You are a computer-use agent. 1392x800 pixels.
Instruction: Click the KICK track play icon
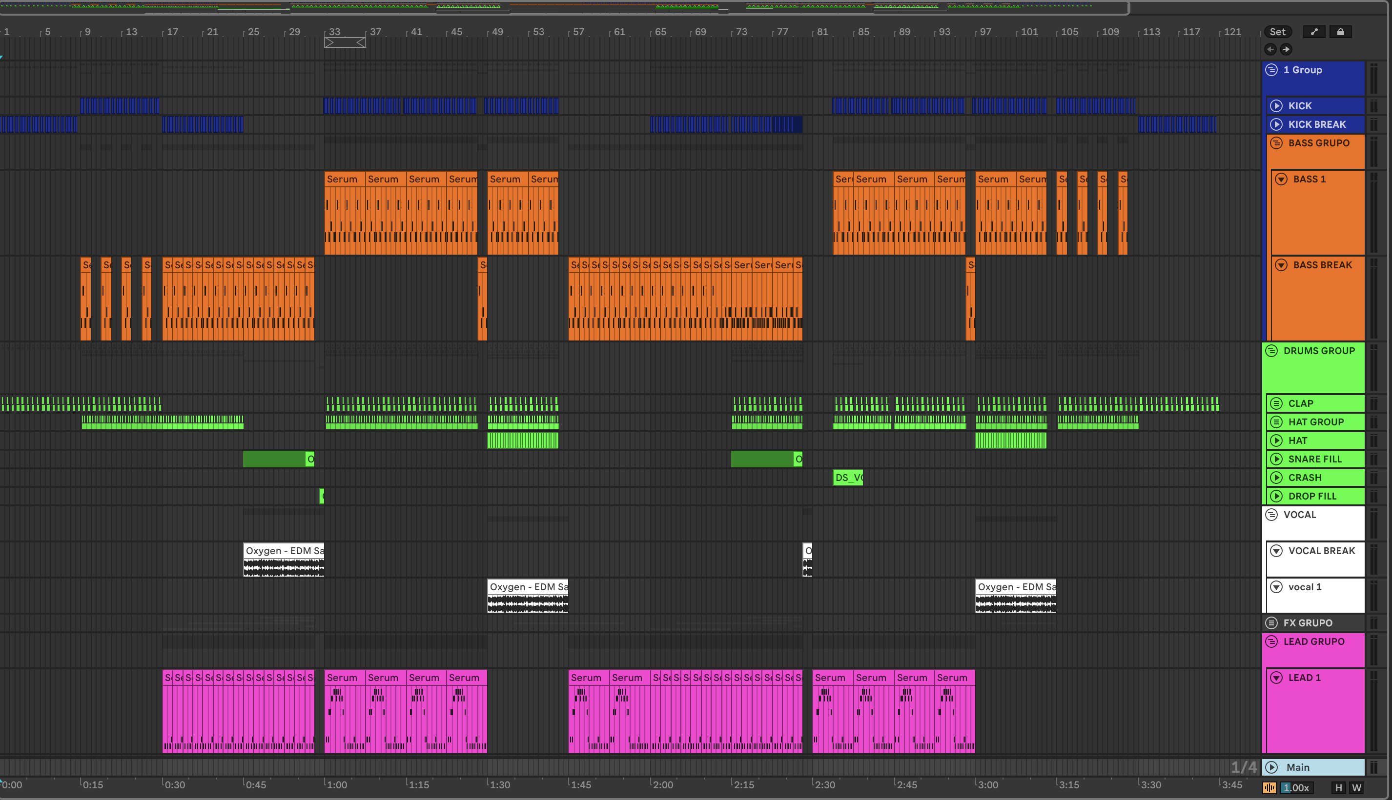[1276, 106]
